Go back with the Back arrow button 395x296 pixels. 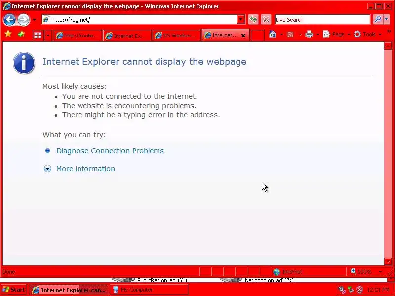point(9,19)
